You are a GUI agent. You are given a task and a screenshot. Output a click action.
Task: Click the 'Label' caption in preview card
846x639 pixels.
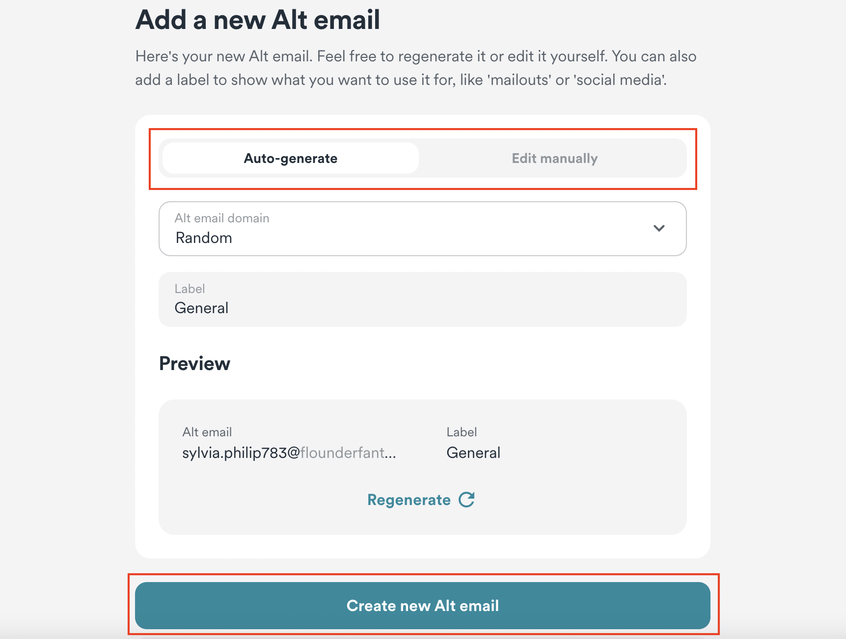coord(462,432)
